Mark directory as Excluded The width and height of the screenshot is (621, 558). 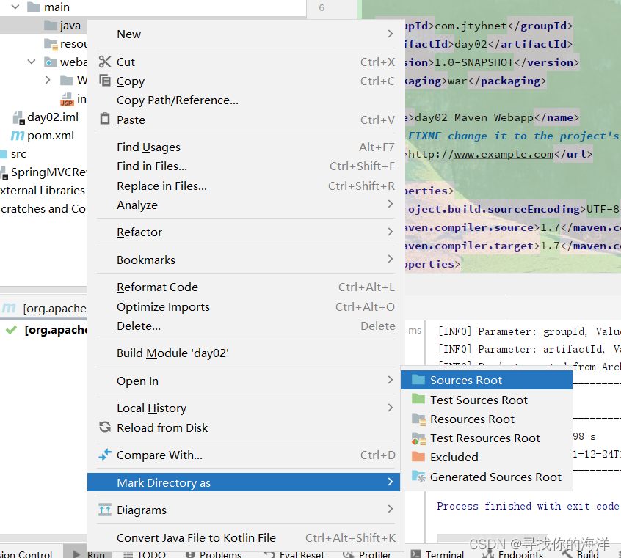click(x=487, y=457)
